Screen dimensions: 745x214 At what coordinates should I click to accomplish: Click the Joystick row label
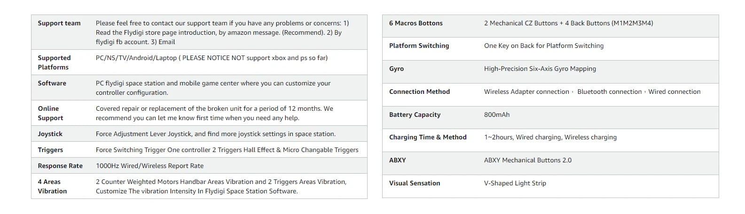[x=50, y=134]
